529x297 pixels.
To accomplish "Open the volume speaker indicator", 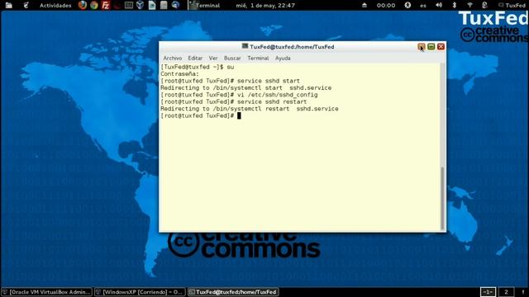I will tap(439, 5).
